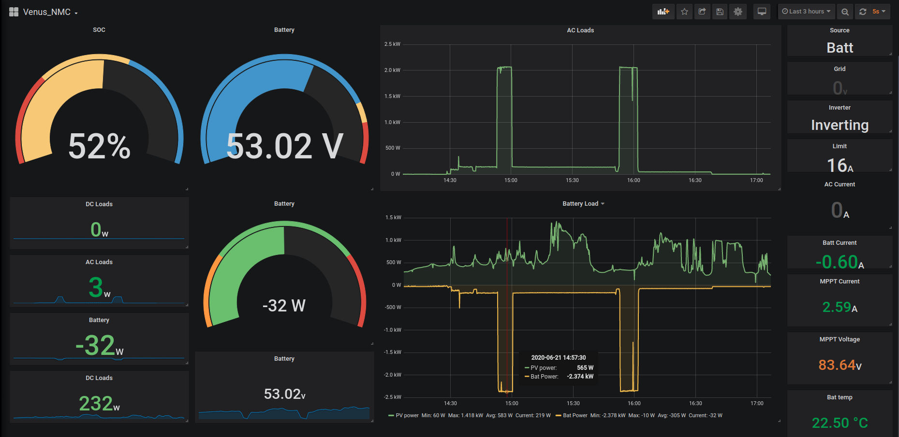Open the Last 3 hours time picker
Image resolution: width=899 pixels, height=437 pixels.
point(806,12)
